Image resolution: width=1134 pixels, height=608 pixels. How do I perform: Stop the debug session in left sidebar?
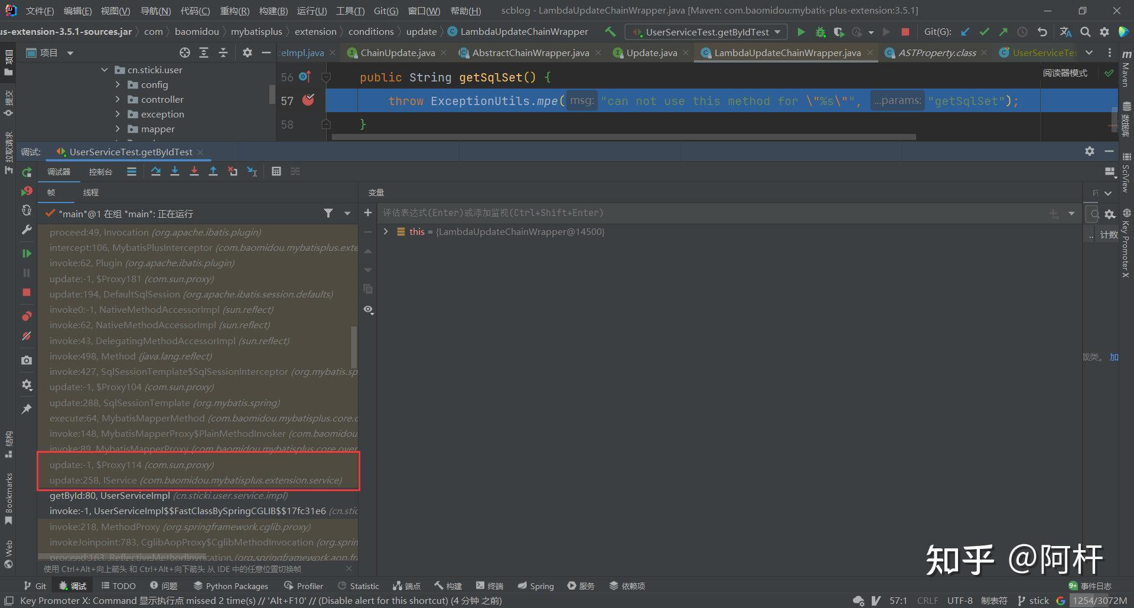click(27, 292)
